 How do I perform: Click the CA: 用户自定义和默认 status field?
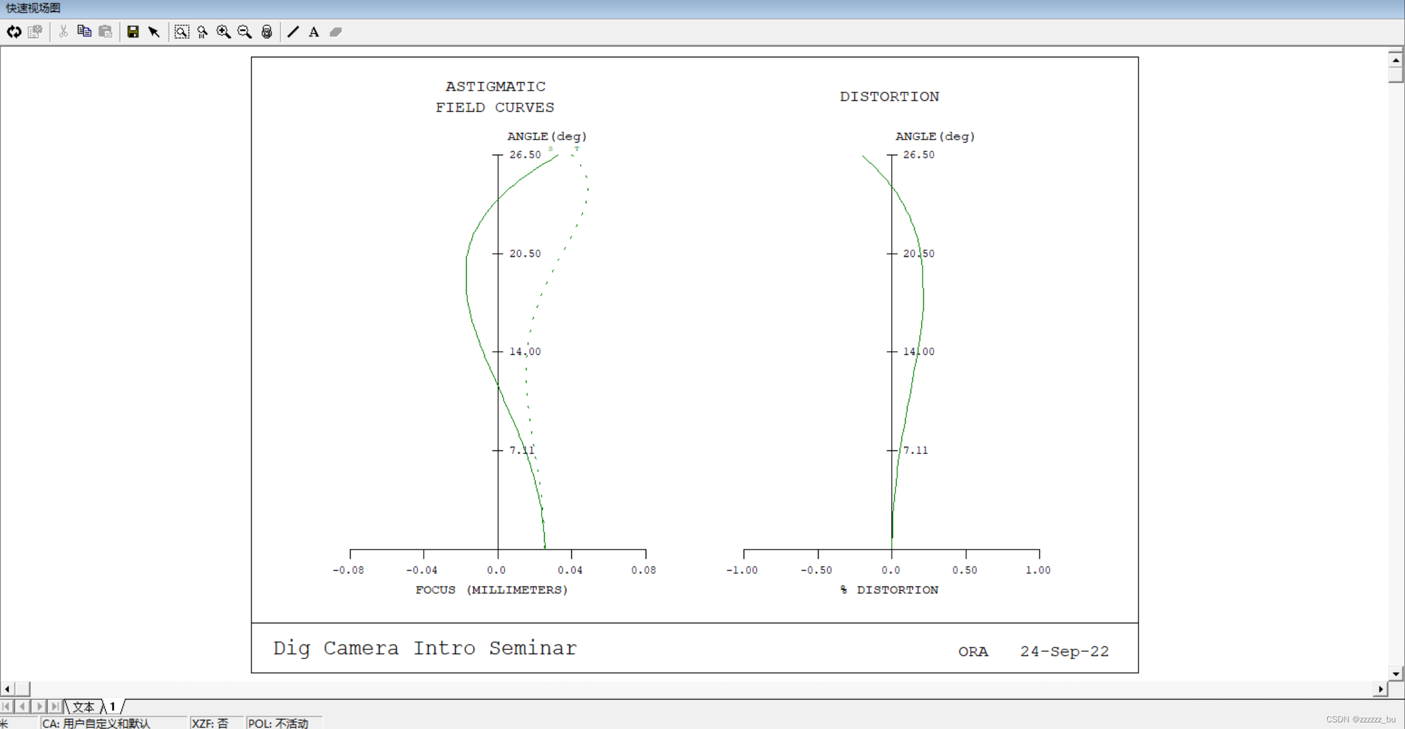coord(97,723)
